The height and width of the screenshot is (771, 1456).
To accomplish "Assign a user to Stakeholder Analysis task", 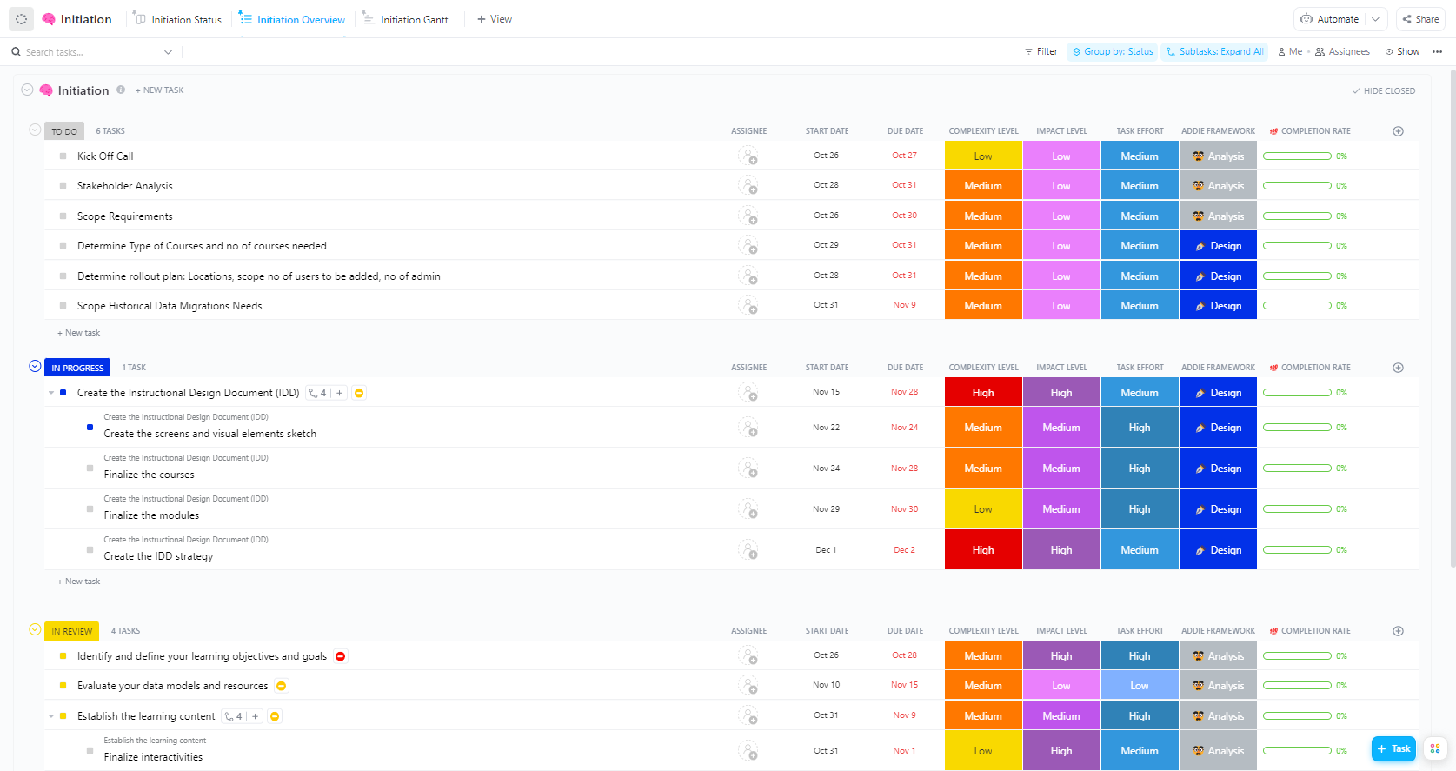I will pyautogui.click(x=748, y=185).
